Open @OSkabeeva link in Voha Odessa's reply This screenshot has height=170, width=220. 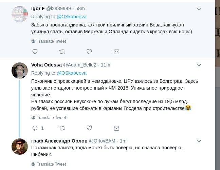point(71,73)
